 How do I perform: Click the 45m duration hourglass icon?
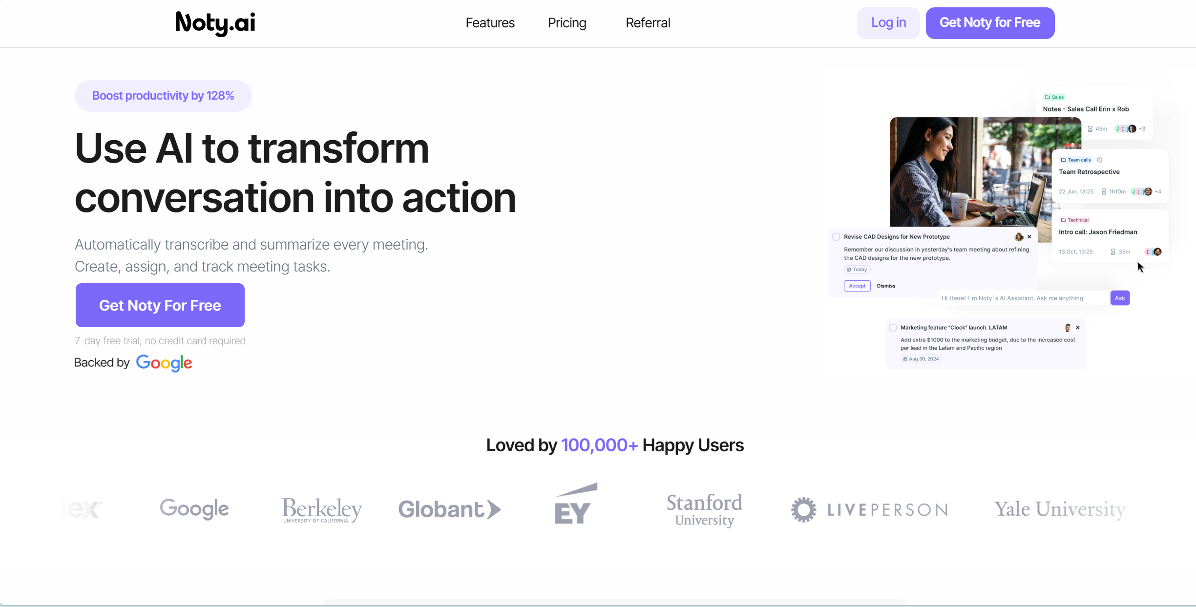[1090, 129]
